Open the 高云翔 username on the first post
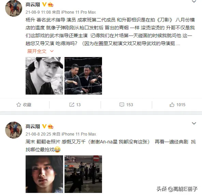This screenshot has height=196, width=202. coord(33,5)
